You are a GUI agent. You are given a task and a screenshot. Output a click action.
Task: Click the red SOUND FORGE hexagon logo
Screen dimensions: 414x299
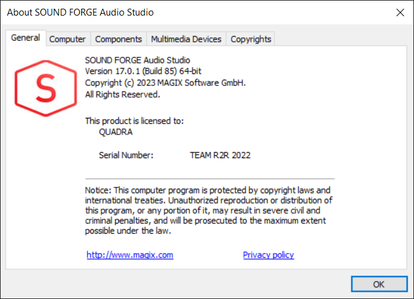coord(45,88)
